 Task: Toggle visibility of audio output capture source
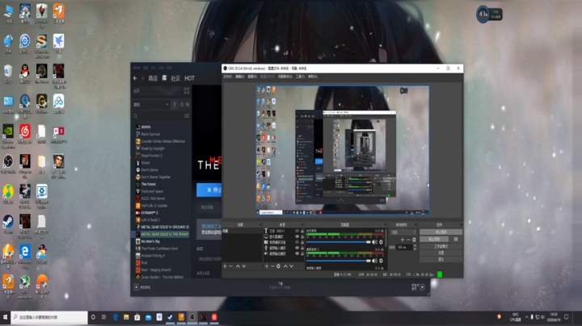click(x=297, y=253)
